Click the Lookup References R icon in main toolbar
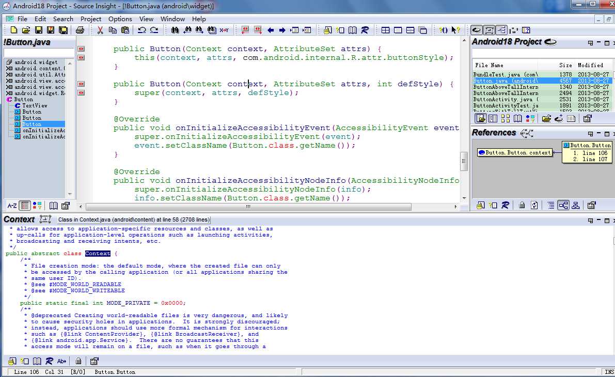The height and width of the screenshot is (377, 615). 365,30
